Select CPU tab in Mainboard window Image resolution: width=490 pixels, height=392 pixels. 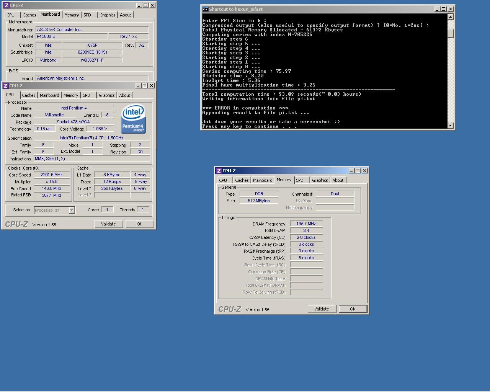pos(11,15)
